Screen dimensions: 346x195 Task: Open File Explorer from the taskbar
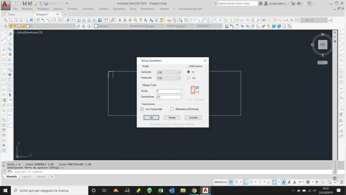pos(183,190)
